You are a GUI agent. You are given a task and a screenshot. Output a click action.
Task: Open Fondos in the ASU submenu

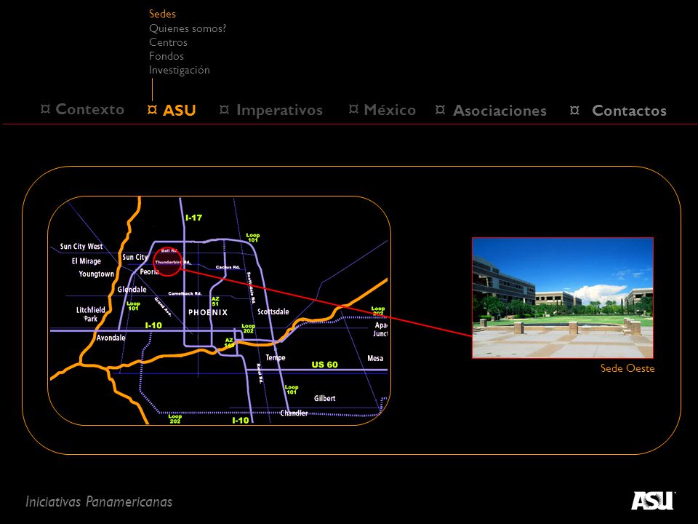click(167, 56)
